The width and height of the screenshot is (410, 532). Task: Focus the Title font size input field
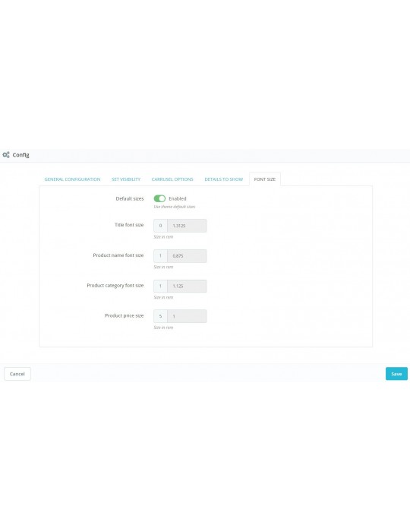187,226
